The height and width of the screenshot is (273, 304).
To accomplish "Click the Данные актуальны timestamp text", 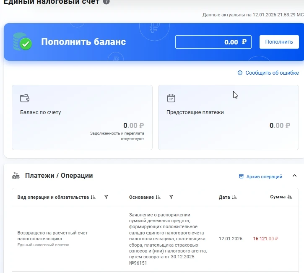I will click(x=253, y=15).
